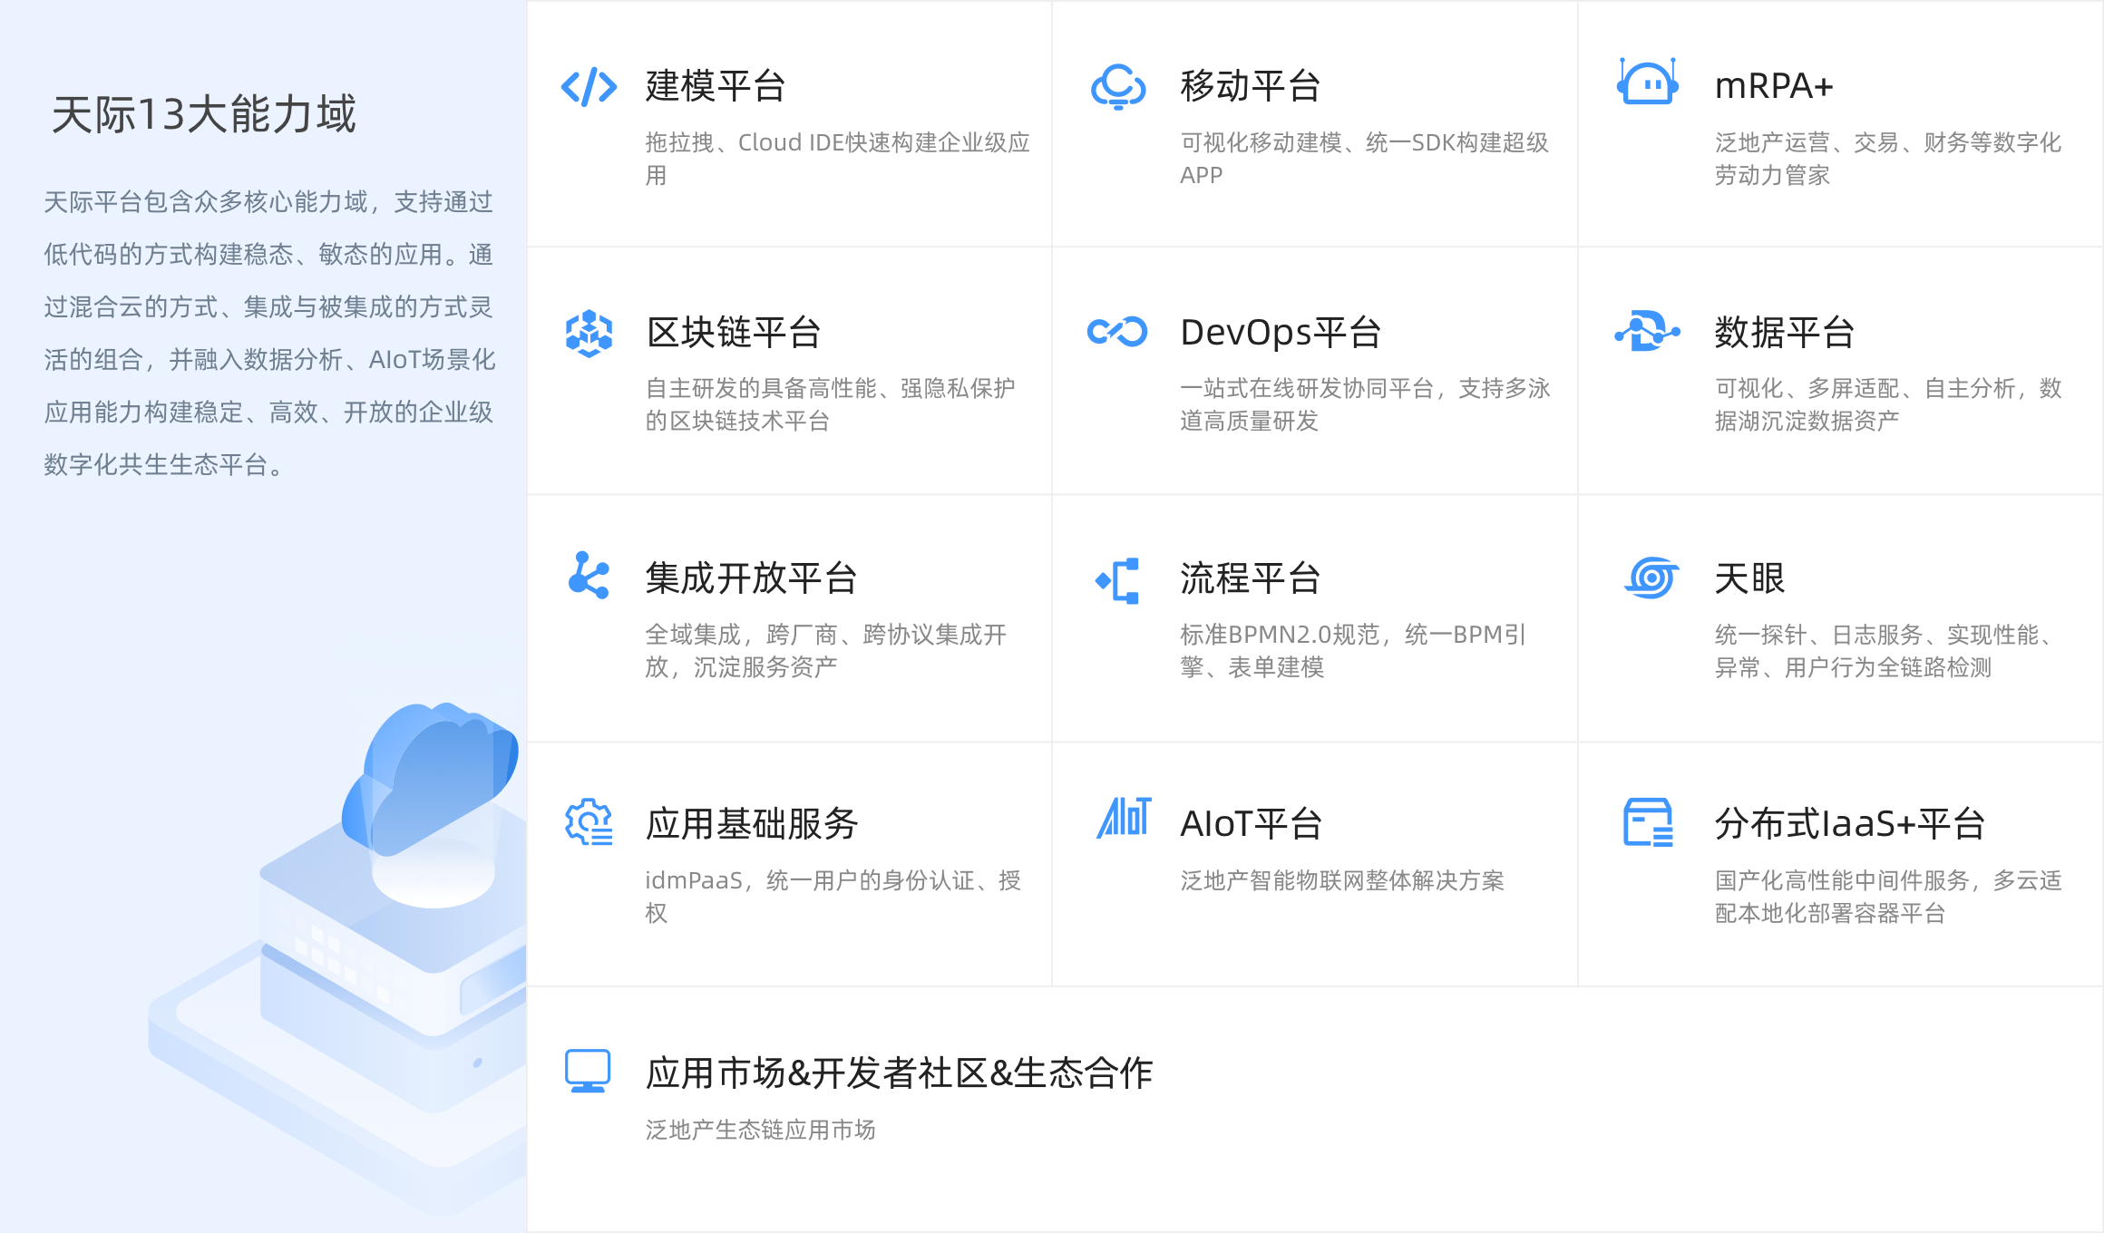
Task: Click text 泛地产生态链应用市场
Action: click(x=760, y=1130)
